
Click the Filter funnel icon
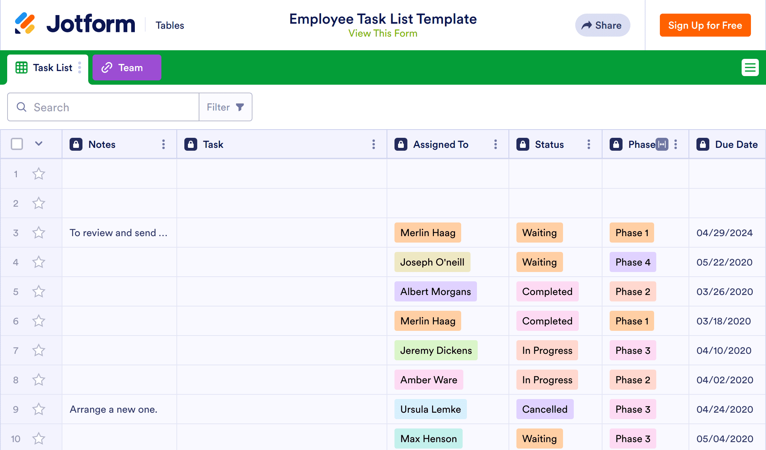coord(240,107)
